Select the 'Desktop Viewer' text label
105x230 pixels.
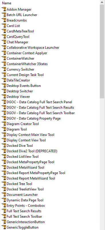click(18, 97)
